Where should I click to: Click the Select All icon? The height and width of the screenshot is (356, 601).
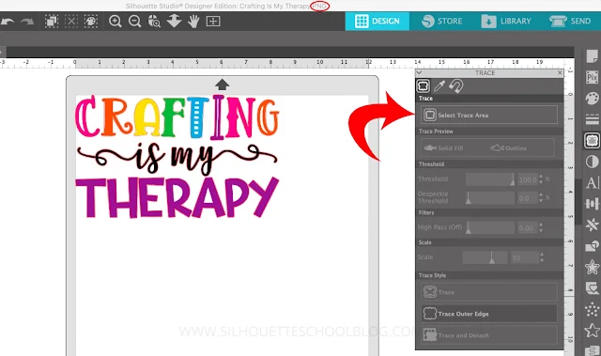pyautogui.click(x=52, y=21)
